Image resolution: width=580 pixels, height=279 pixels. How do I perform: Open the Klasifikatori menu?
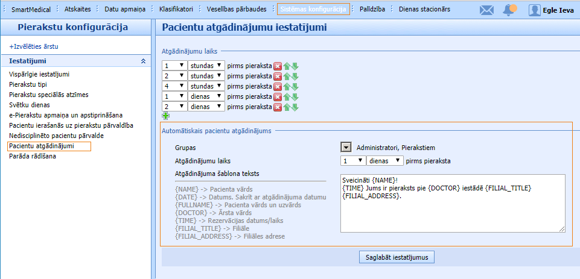pyautogui.click(x=176, y=9)
